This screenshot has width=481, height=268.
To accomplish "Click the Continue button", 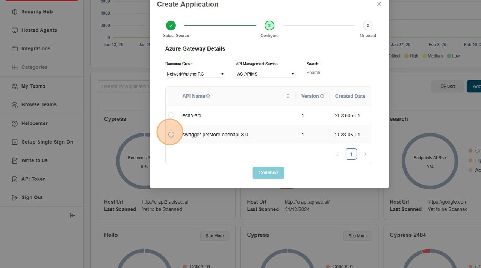I will 268,173.
